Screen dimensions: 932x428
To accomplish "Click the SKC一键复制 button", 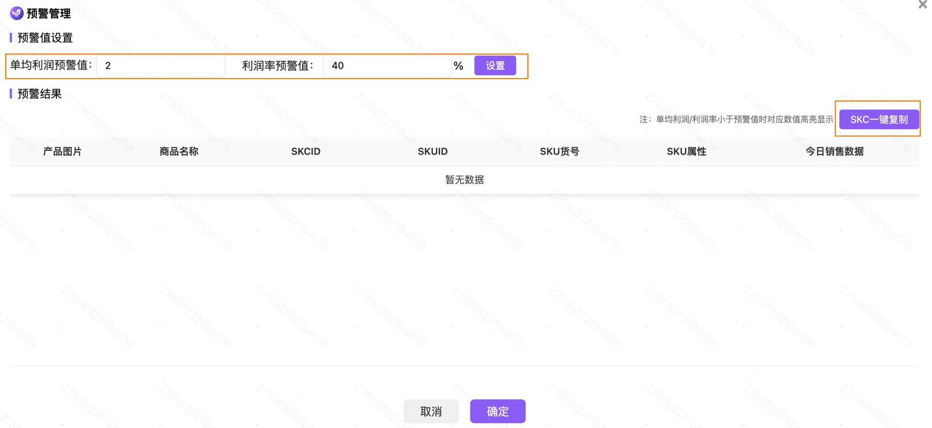I will click(x=879, y=119).
